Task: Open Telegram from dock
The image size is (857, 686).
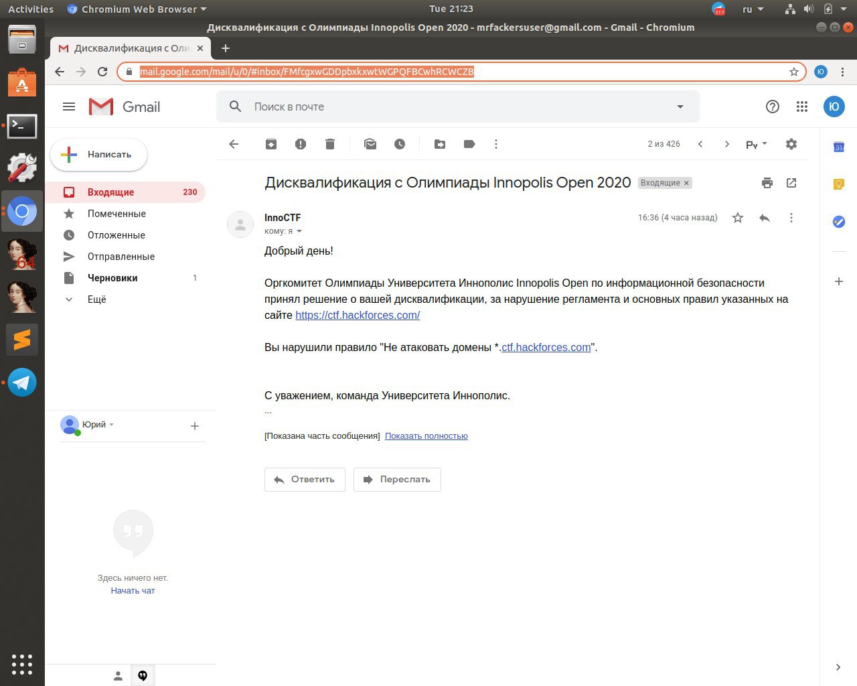Action: 22,383
